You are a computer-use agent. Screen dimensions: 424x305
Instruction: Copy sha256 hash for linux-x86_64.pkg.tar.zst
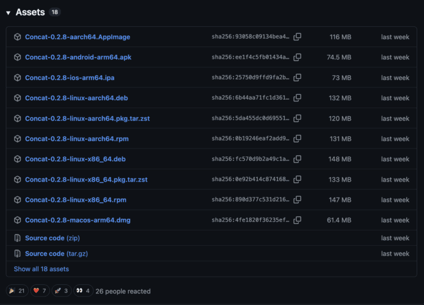coord(297,179)
